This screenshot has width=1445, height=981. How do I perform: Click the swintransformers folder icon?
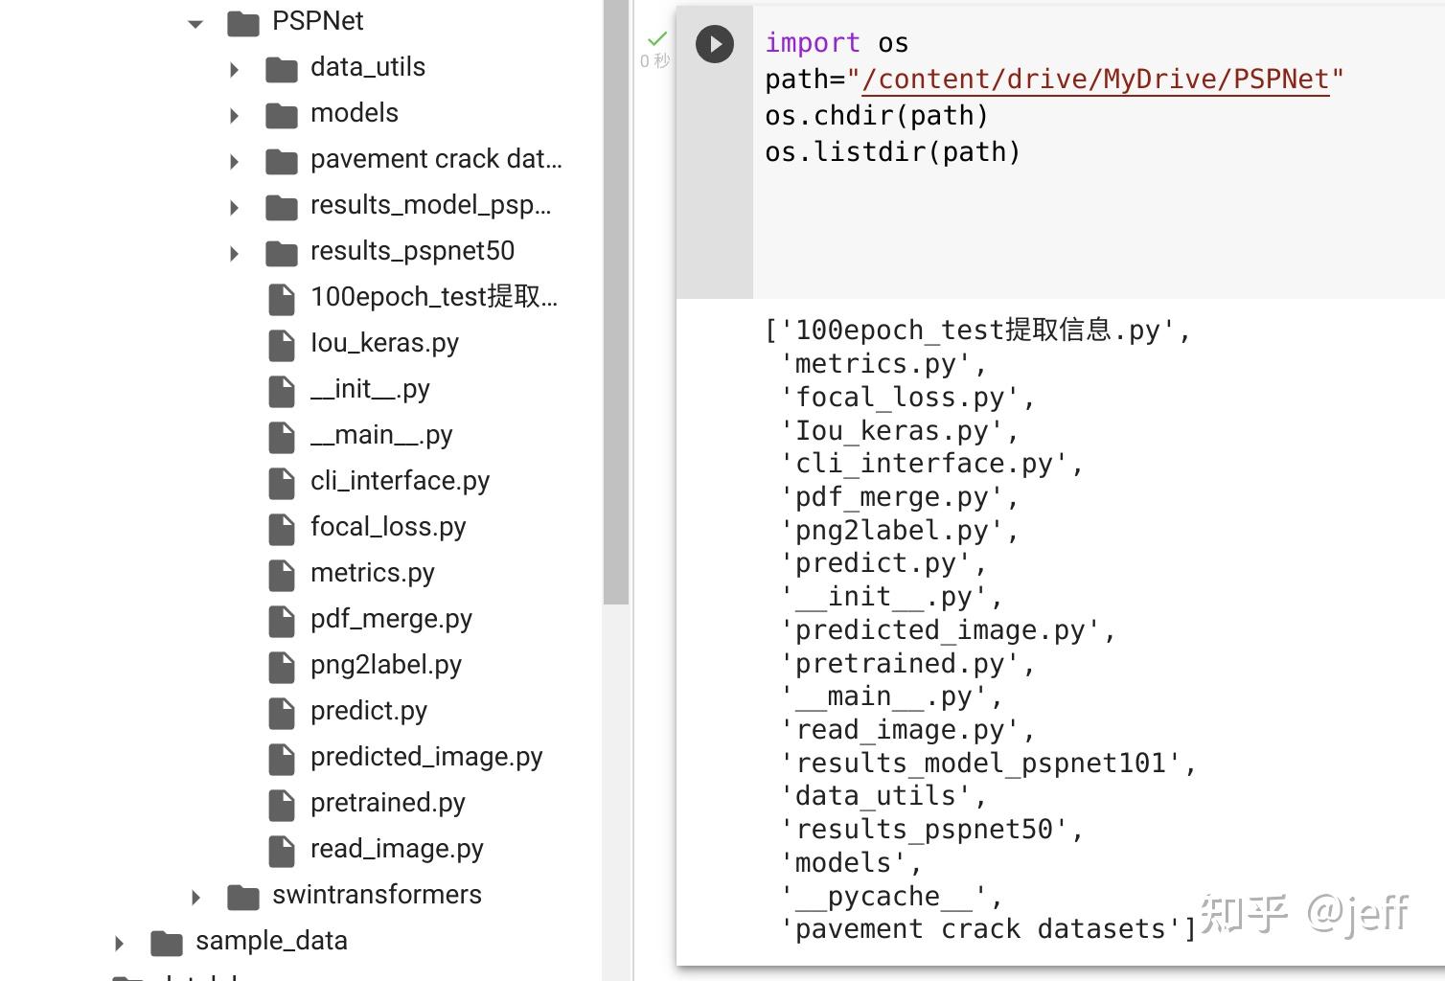(243, 897)
